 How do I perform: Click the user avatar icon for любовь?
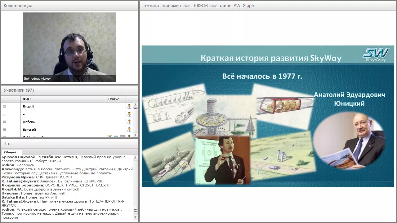tap(129, 122)
